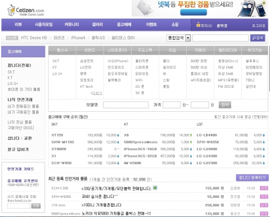Open the 쇼핑 menu

pos(175,24)
